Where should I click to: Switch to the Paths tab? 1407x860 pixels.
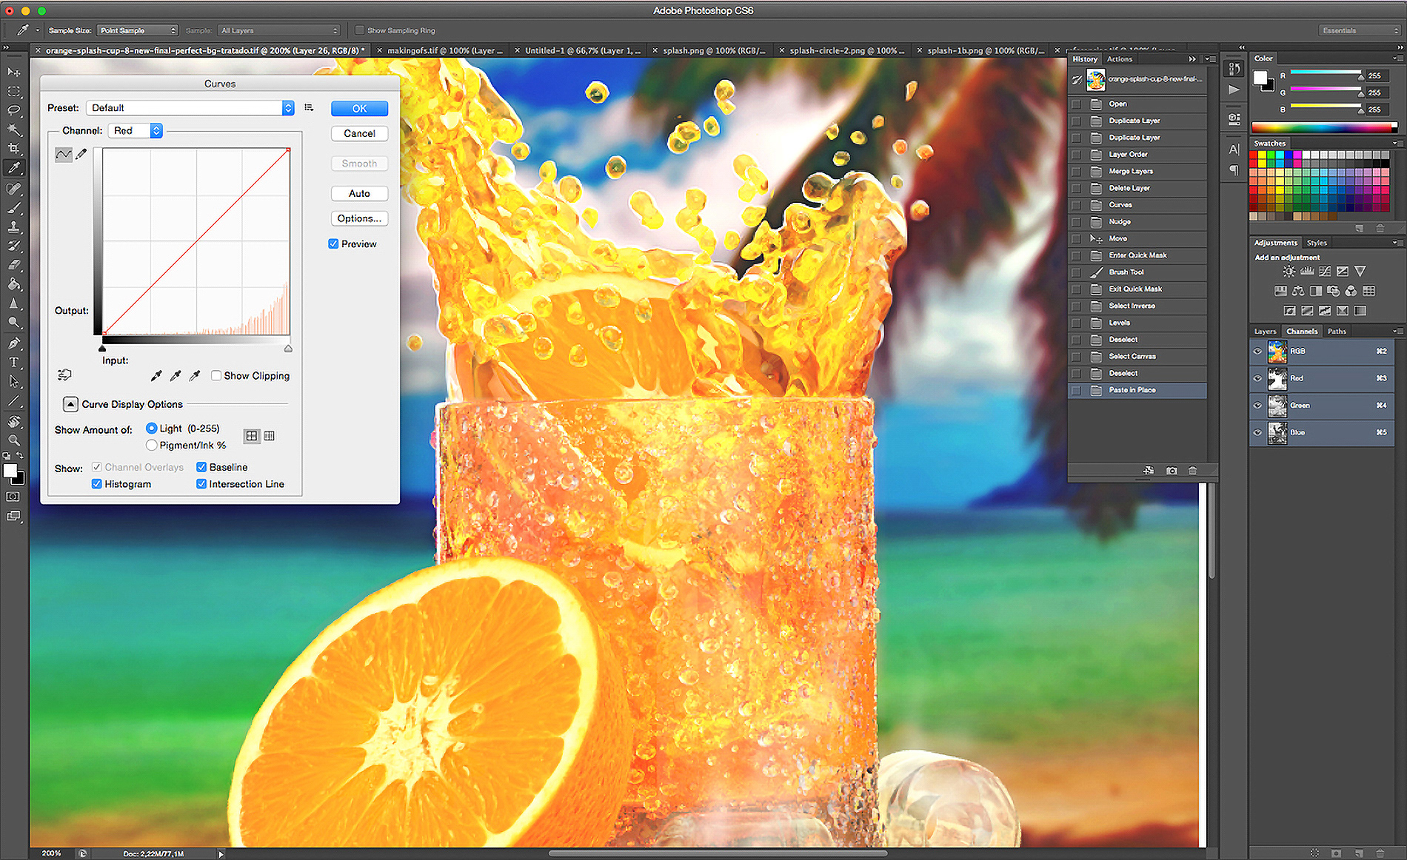click(1337, 332)
